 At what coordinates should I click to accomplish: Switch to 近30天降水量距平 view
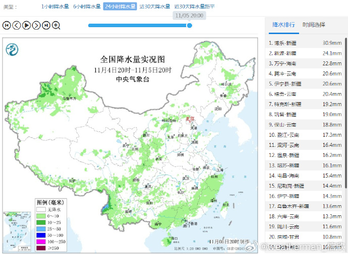[x=194, y=7]
